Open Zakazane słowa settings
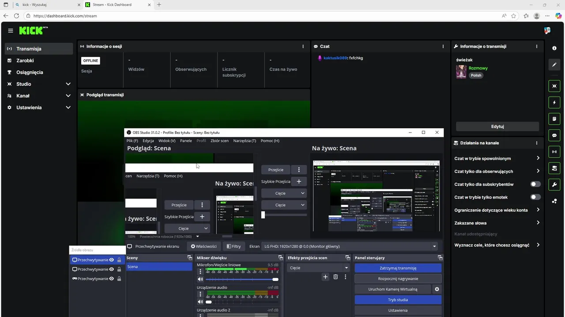This screenshot has width=565, height=317. 497,223
